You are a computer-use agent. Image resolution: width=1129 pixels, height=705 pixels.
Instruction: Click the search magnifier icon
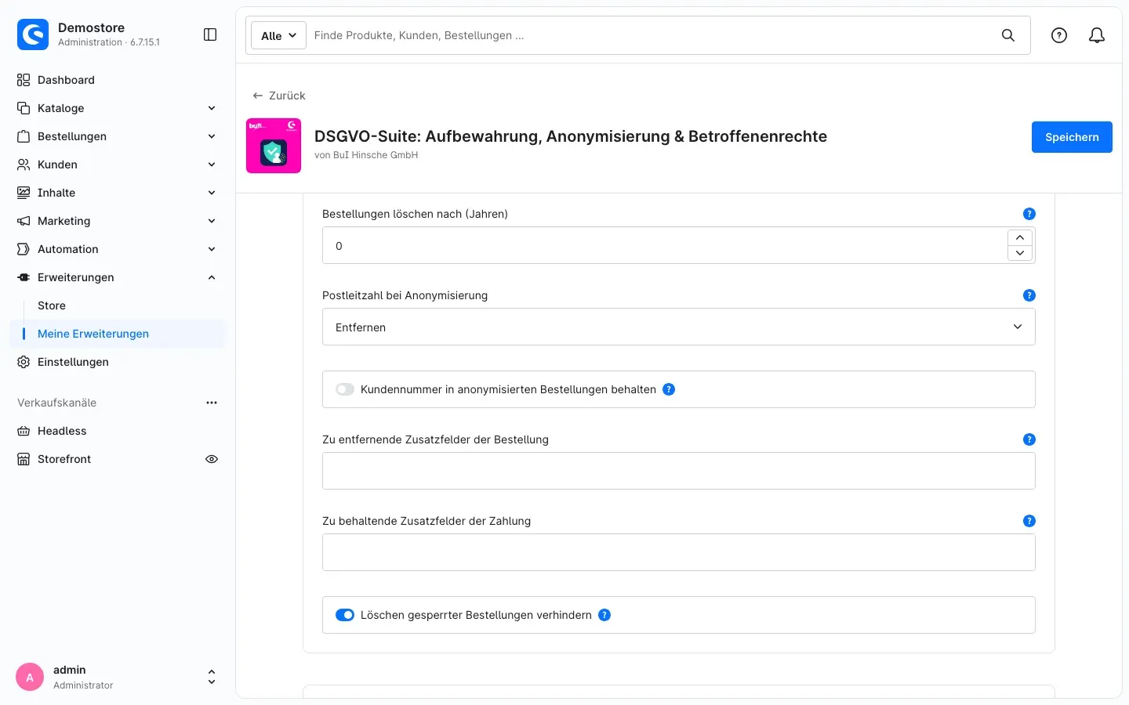click(1008, 35)
